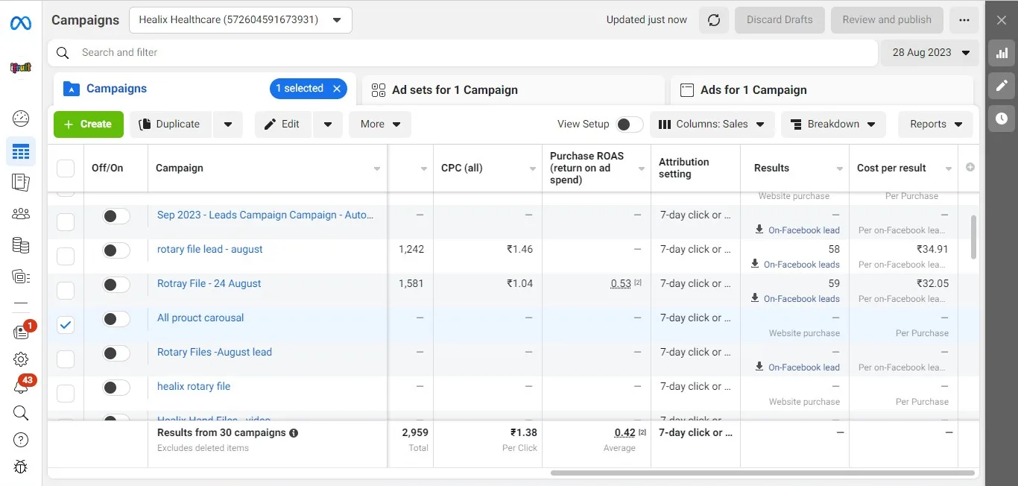Image resolution: width=1018 pixels, height=486 pixels.
Task: Open the Settings gear icon
Action: point(21,359)
